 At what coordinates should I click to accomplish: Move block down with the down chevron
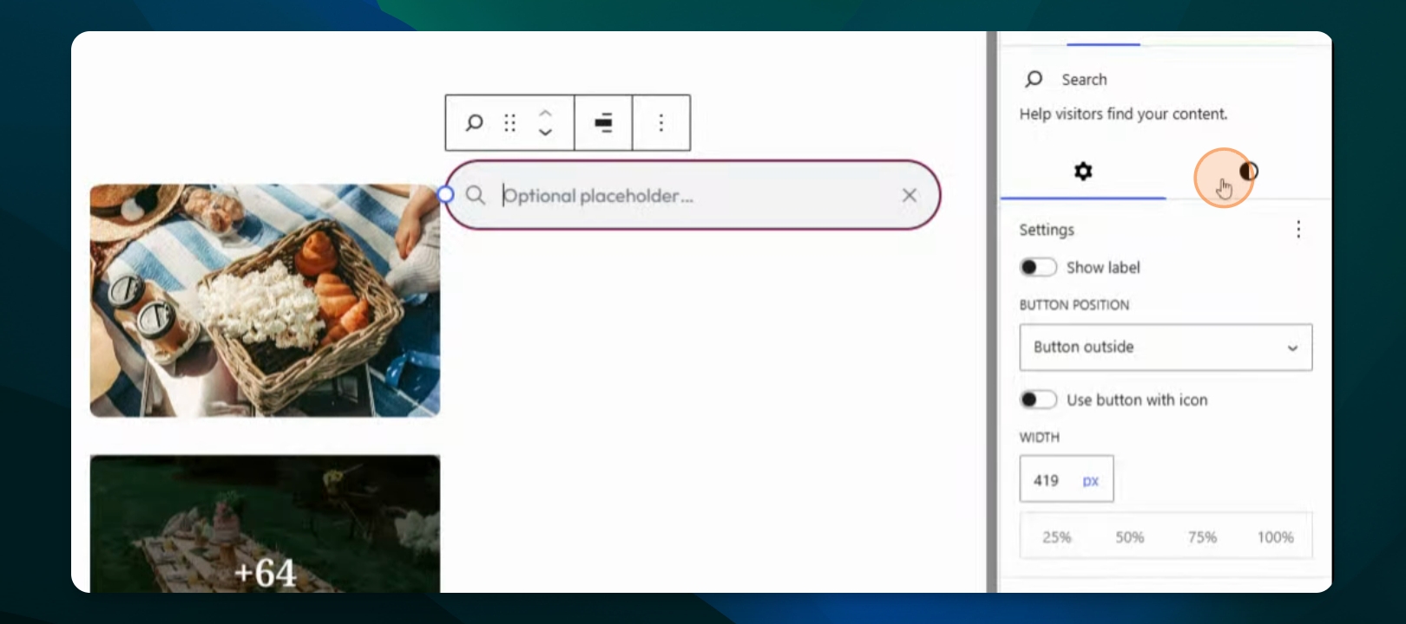click(545, 133)
